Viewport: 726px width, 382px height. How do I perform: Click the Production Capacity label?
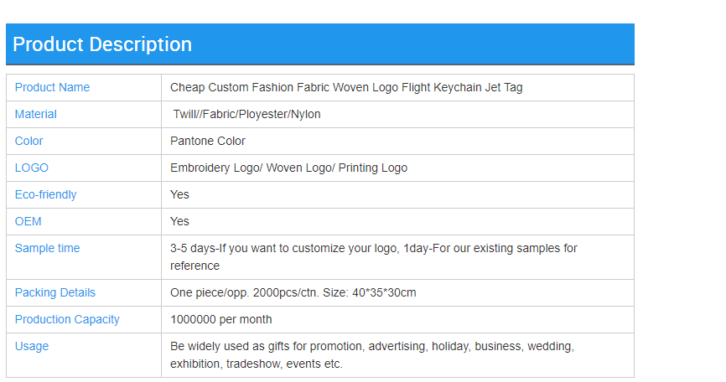[67, 319]
